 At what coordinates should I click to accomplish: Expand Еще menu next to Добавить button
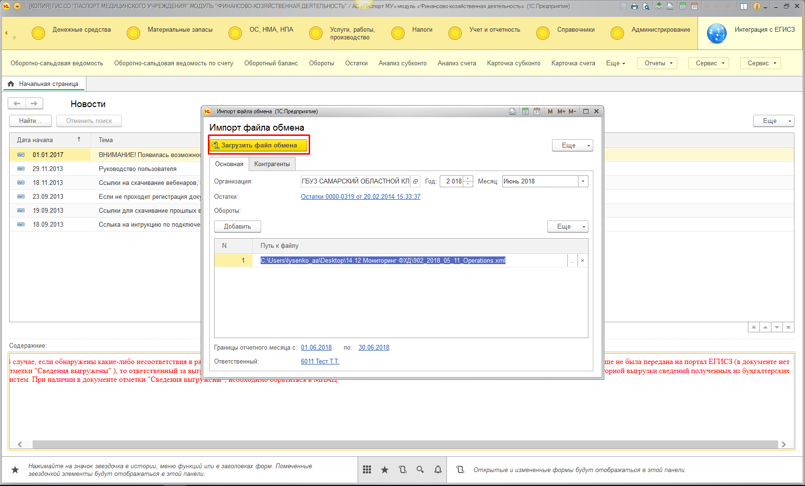(x=568, y=227)
